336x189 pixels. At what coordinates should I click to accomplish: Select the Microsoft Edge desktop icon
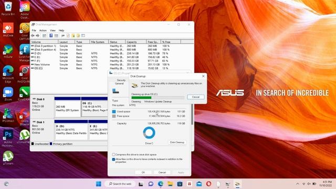coord(8,74)
